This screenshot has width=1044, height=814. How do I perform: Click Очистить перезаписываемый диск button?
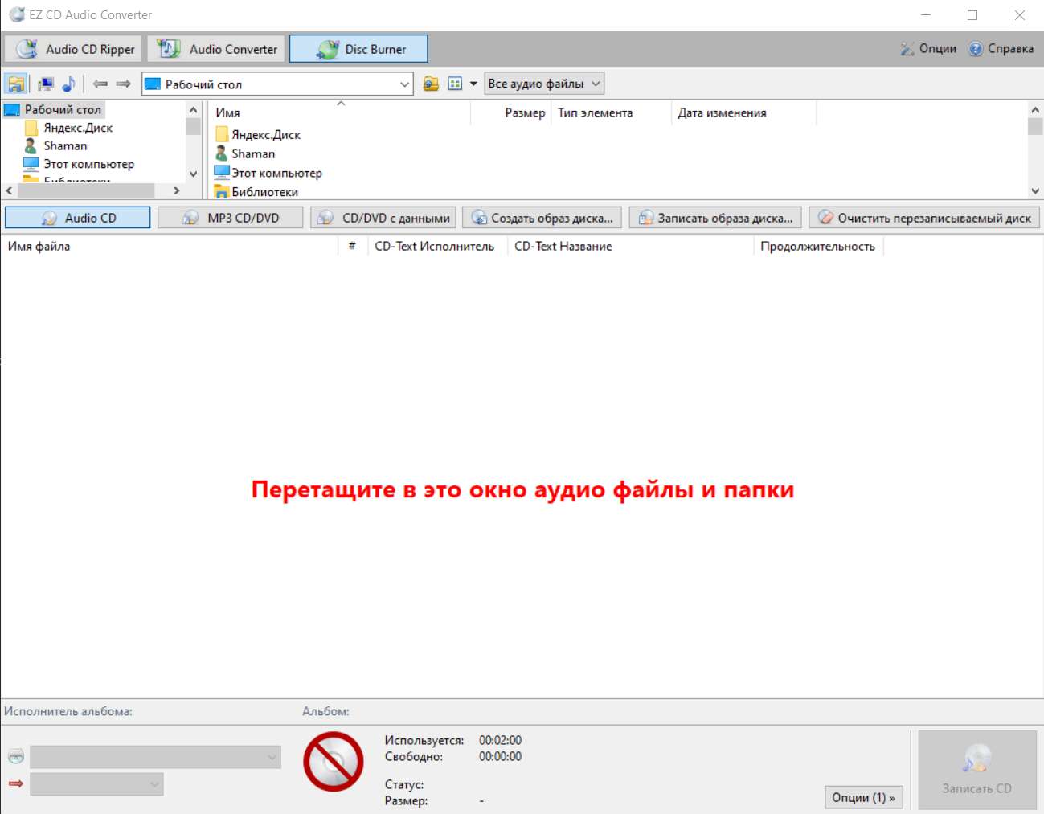[924, 218]
